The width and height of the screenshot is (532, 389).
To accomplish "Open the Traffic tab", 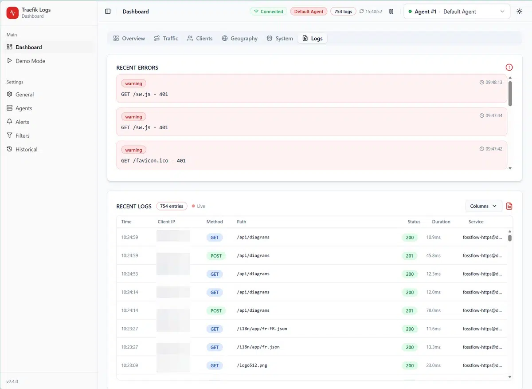I will [x=166, y=39].
